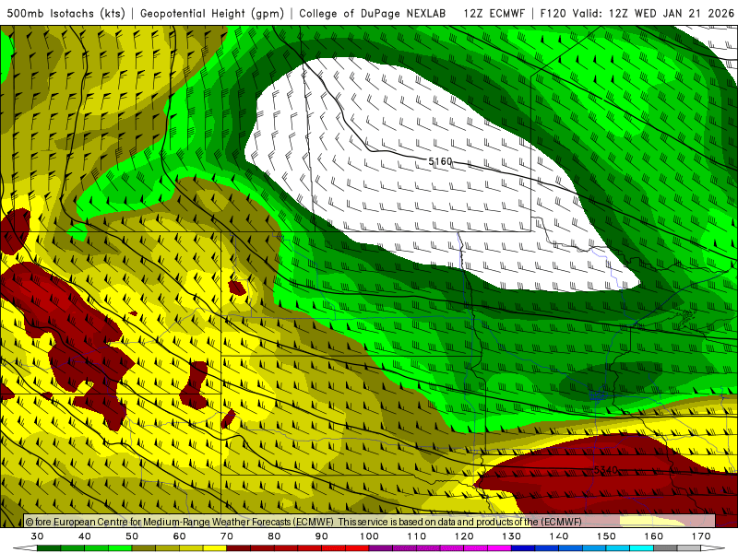Viewport: 738px width, 553px height.
Task: Select the 70 legend label
Action: point(227,536)
